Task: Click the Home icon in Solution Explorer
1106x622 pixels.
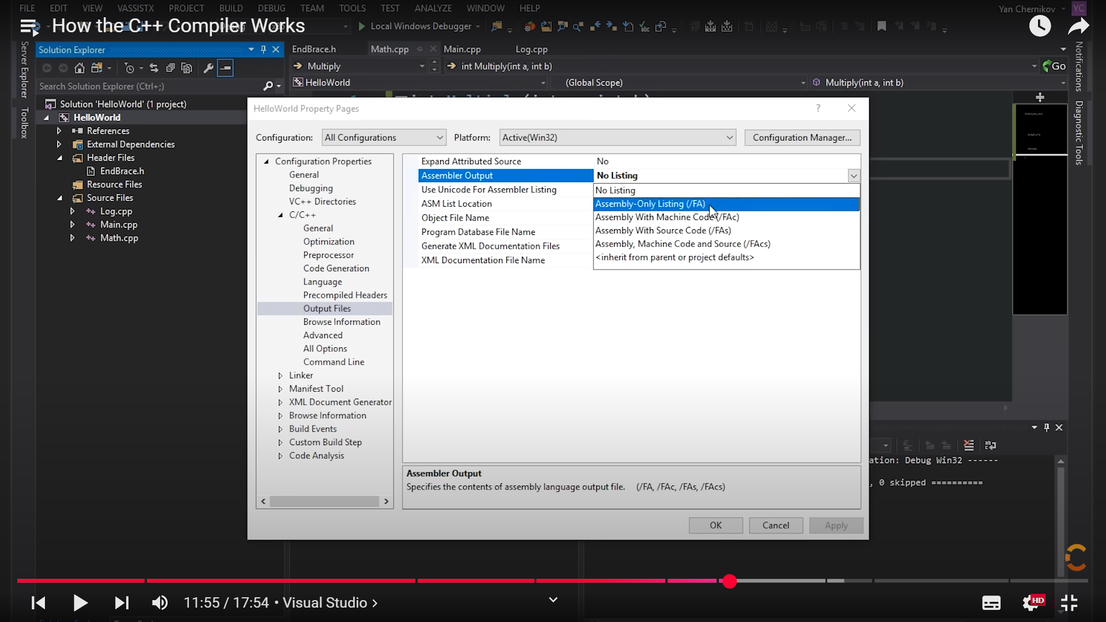Action: pos(79,68)
